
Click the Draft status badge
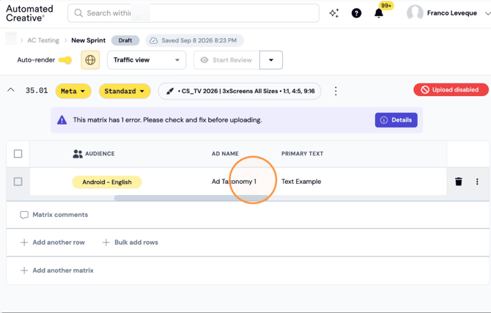(125, 40)
